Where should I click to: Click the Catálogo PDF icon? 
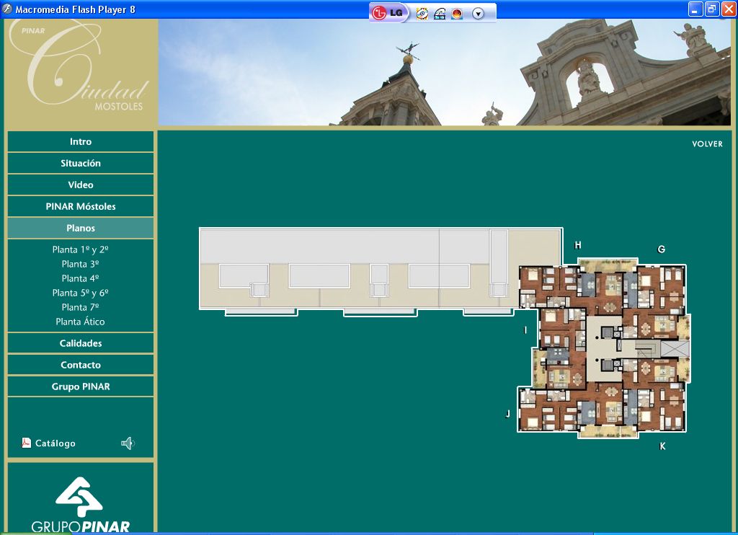coord(27,443)
